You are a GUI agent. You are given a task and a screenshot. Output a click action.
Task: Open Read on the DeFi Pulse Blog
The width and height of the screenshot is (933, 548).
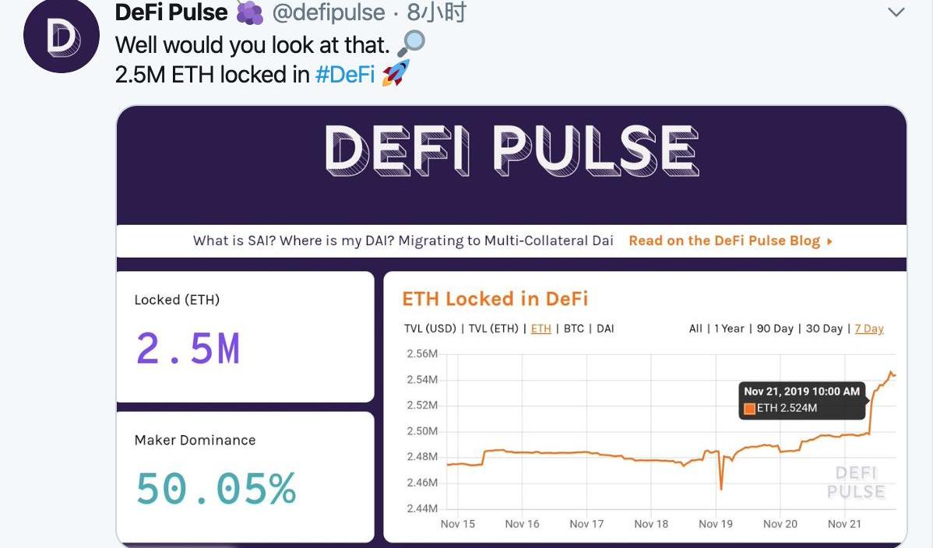pos(724,241)
